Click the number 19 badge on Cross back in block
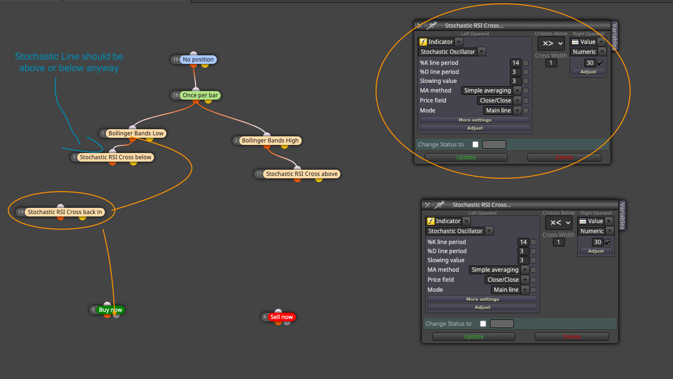The width and height of the screenshot is (673, 379). coord(20,212)
